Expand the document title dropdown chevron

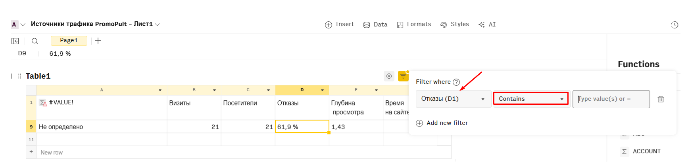tap(157, 25)
